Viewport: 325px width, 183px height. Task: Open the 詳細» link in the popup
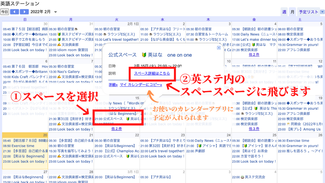113,85
